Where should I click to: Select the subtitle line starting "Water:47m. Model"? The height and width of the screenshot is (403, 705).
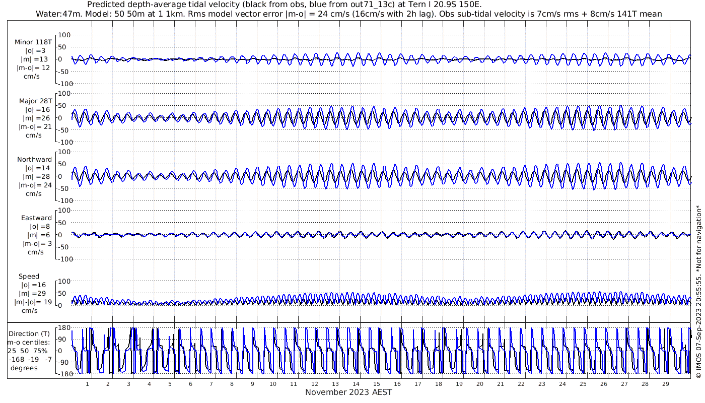pyautogui.click(x=349, y=14)
